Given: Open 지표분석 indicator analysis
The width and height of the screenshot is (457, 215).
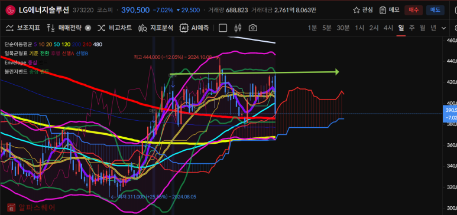Looking at the screenshot, I should 155,28.
